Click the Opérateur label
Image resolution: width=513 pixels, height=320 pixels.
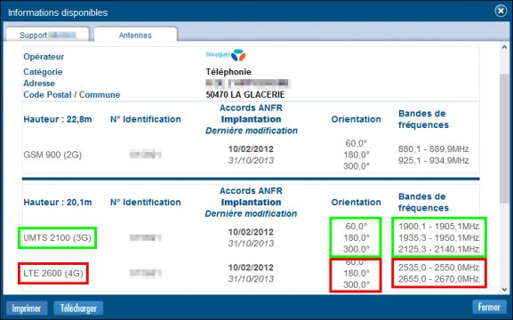coord(44,57)
